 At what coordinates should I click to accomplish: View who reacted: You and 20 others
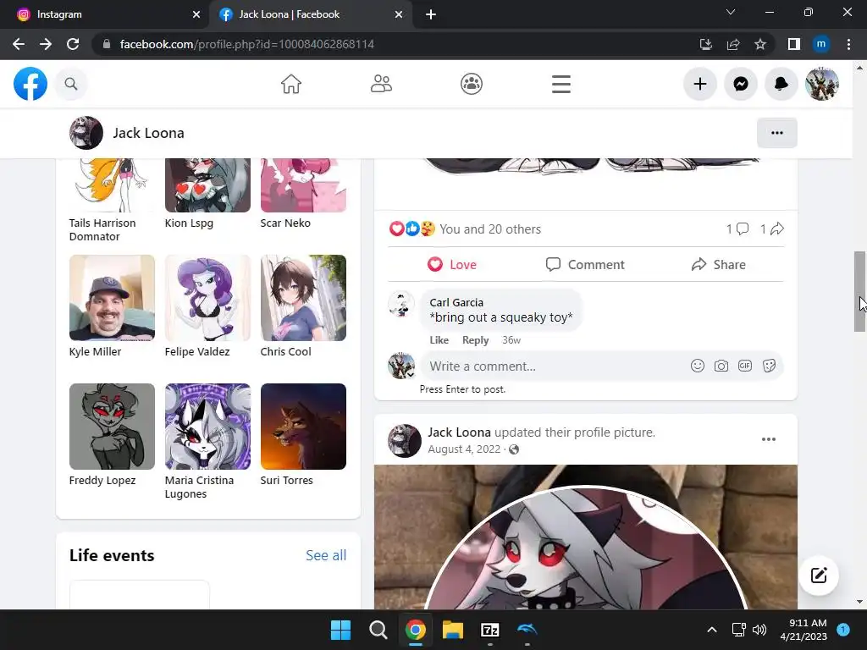click(490, 229)
